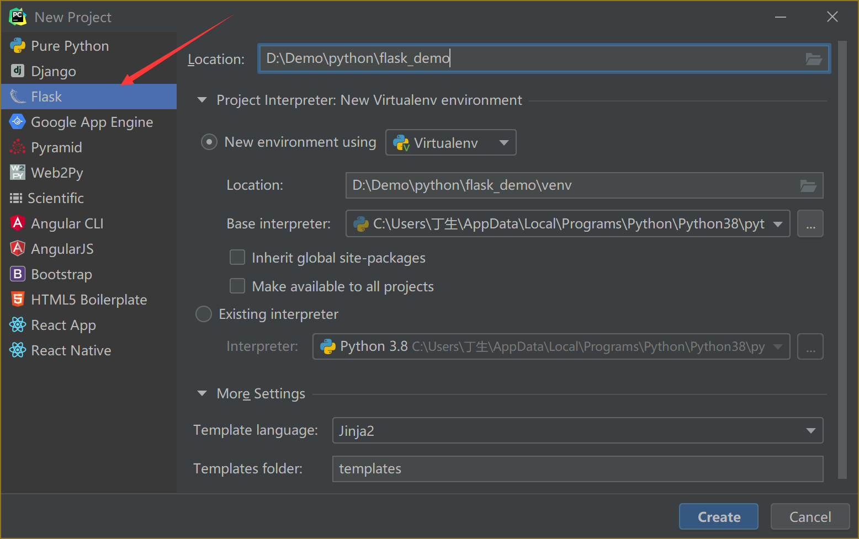Click the Google App Engine icon
The image size is (859, 539).
click(18, 121)
